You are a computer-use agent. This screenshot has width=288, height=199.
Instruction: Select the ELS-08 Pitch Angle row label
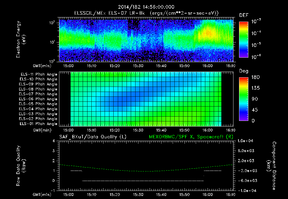pyautogui.click(x=38, y=89)
